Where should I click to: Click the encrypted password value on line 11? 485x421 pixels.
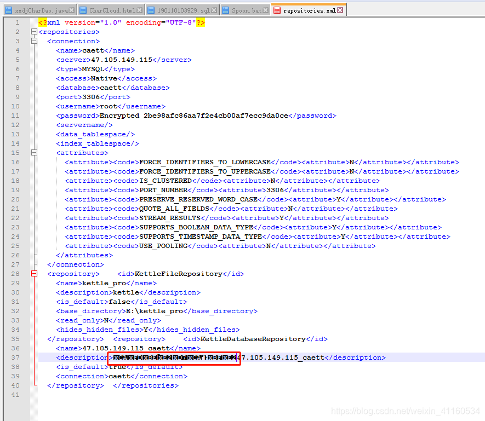[194, 116]
